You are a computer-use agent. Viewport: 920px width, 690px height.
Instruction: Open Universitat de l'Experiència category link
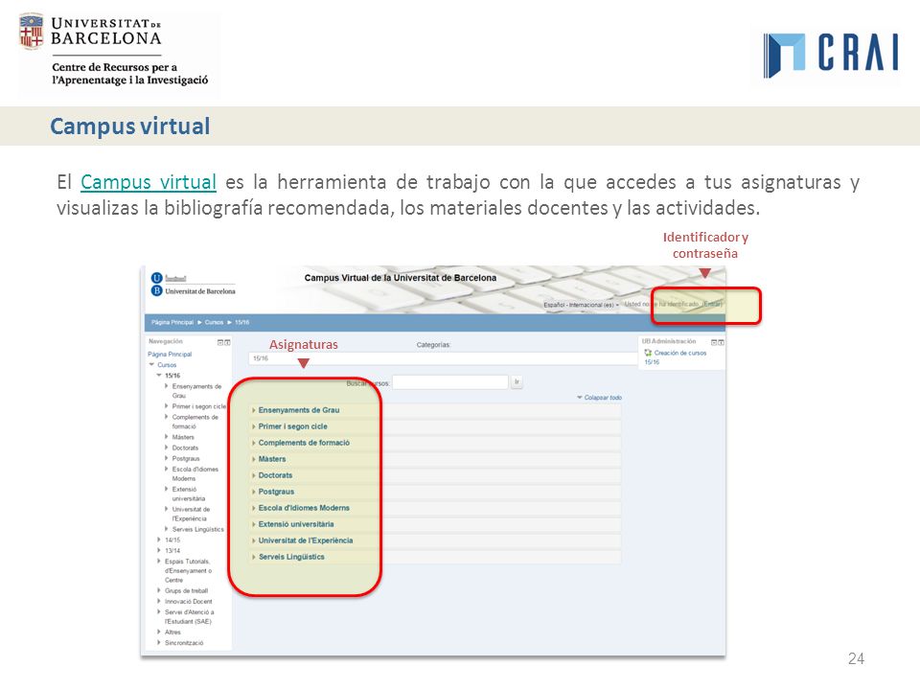click(x=306, y=540)
